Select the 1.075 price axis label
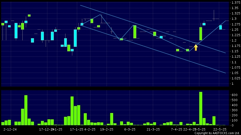The image size is (241, 135). click(x=236, y=67)
